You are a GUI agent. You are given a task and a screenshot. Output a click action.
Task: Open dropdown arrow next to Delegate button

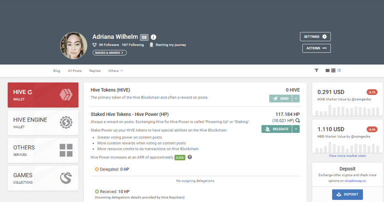296,129
